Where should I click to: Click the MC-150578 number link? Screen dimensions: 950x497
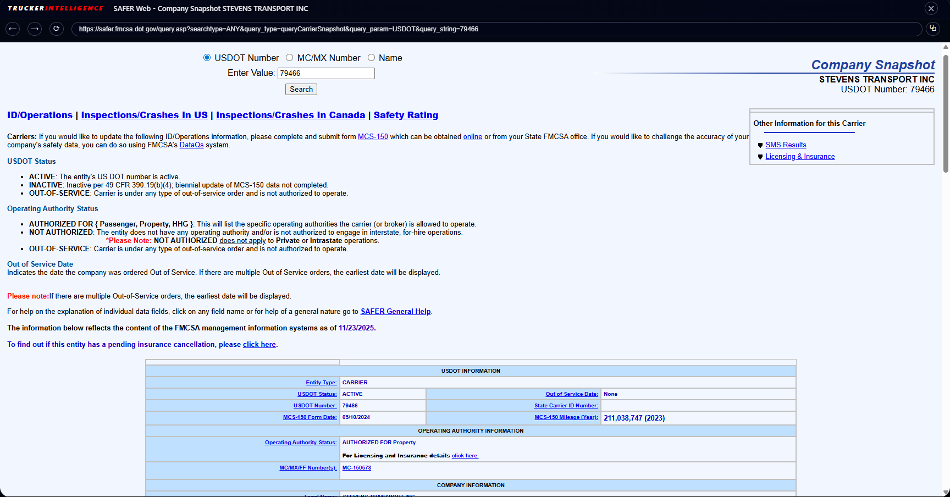pyautogui.click(x=357, y=468)
